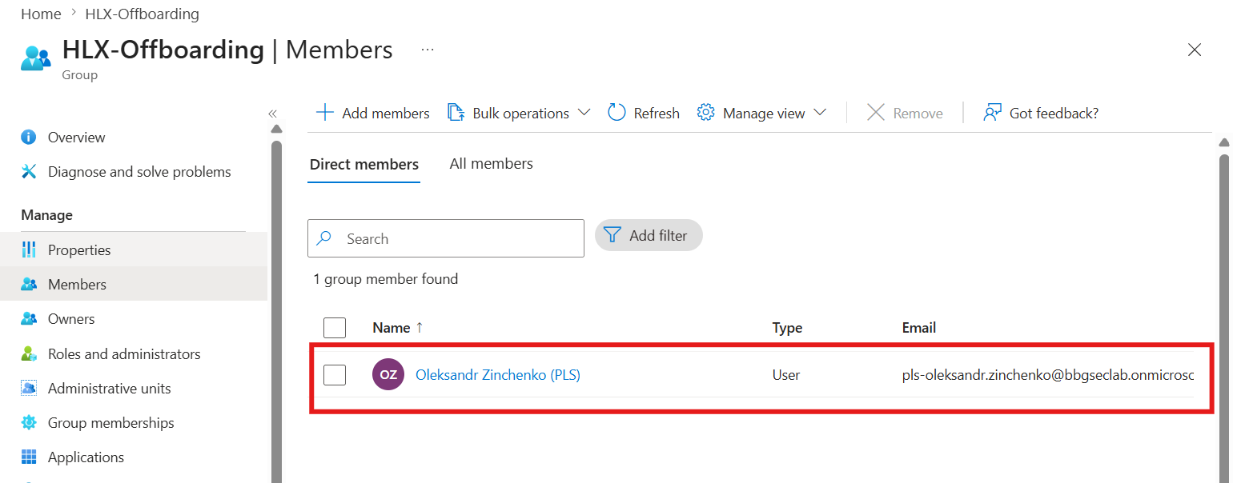Open Applications in the sidebar
The width and height of the screenshot is (1233, 483).
click(x=86, y=457)
